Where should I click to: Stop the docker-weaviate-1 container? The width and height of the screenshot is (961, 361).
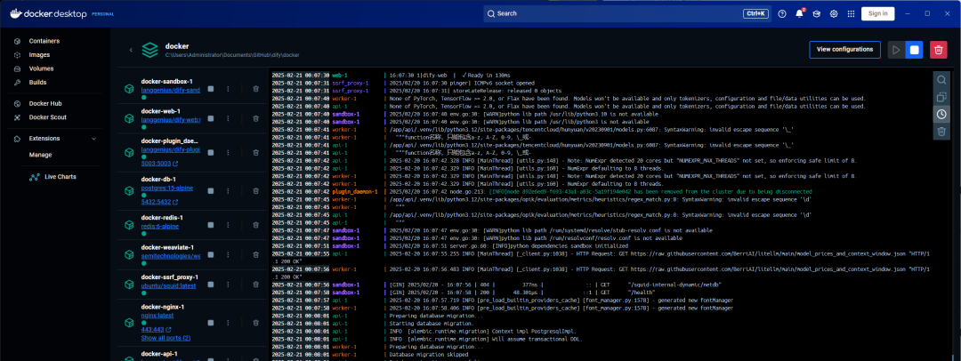(x=211, y=255)
